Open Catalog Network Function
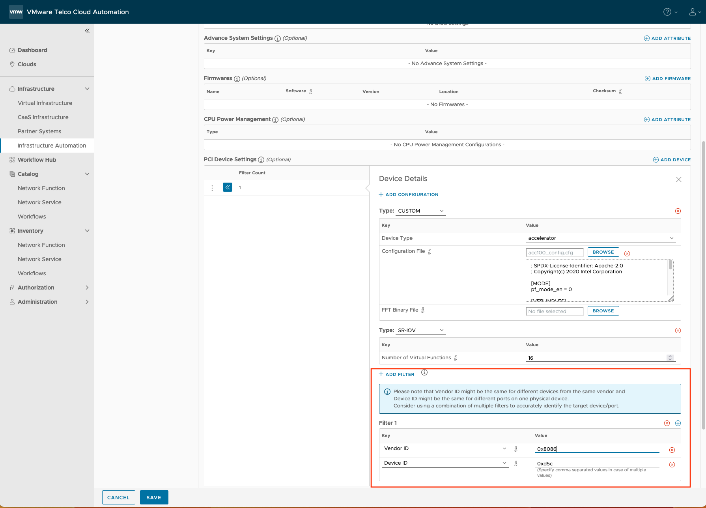 point(41,188)
